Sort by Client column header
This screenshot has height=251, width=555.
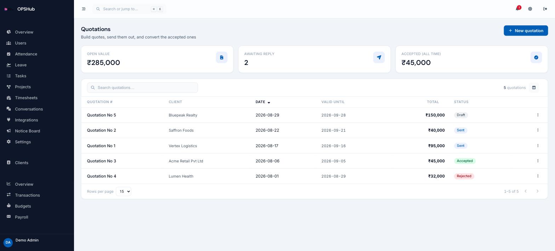(175, 102)
